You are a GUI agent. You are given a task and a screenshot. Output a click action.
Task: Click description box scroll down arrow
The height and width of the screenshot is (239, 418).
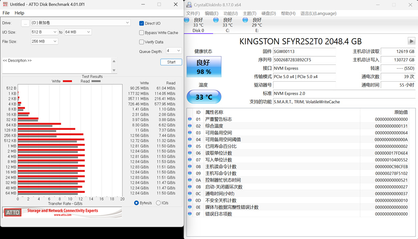pyautogui.click(x=114, y=70)
